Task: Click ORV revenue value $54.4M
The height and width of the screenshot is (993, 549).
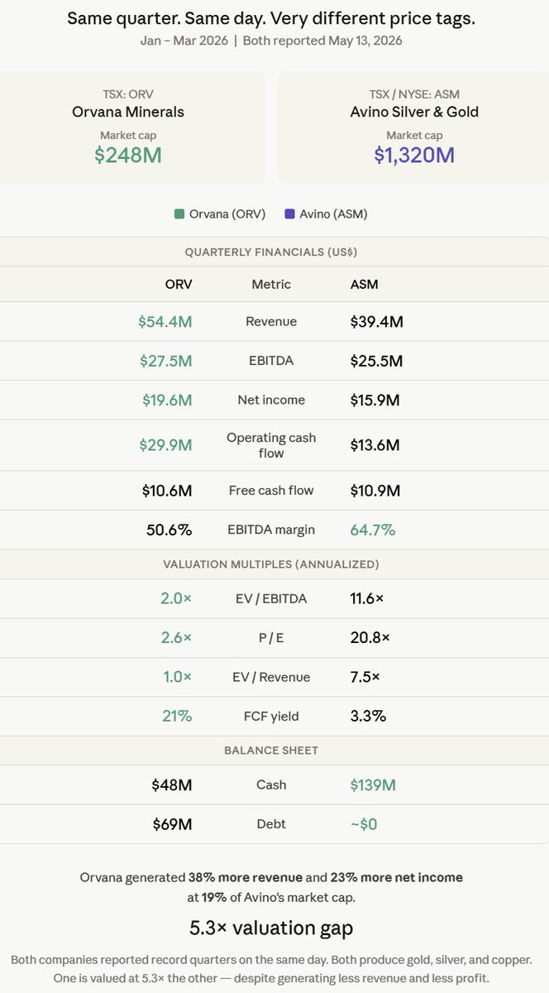Action: pos(165,321)
